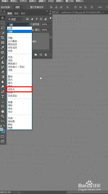Viewport: 108px width, 194px height.
Task: Select the Quick Selection tool
Action: (3, 33)
